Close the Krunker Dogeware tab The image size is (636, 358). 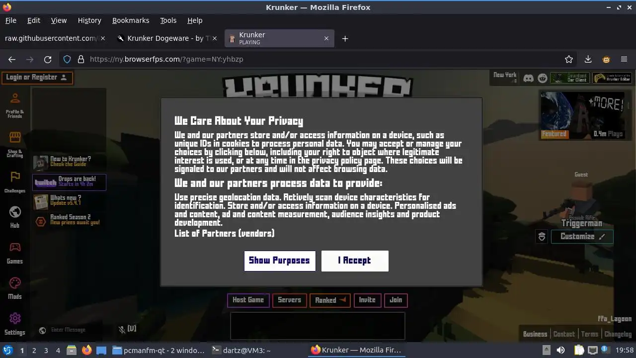[x=215, y=38]
